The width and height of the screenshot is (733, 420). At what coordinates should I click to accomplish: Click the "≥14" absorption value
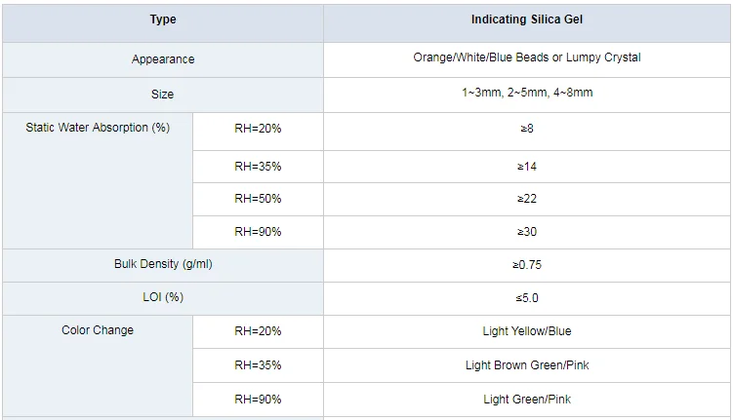coord(527,167)
